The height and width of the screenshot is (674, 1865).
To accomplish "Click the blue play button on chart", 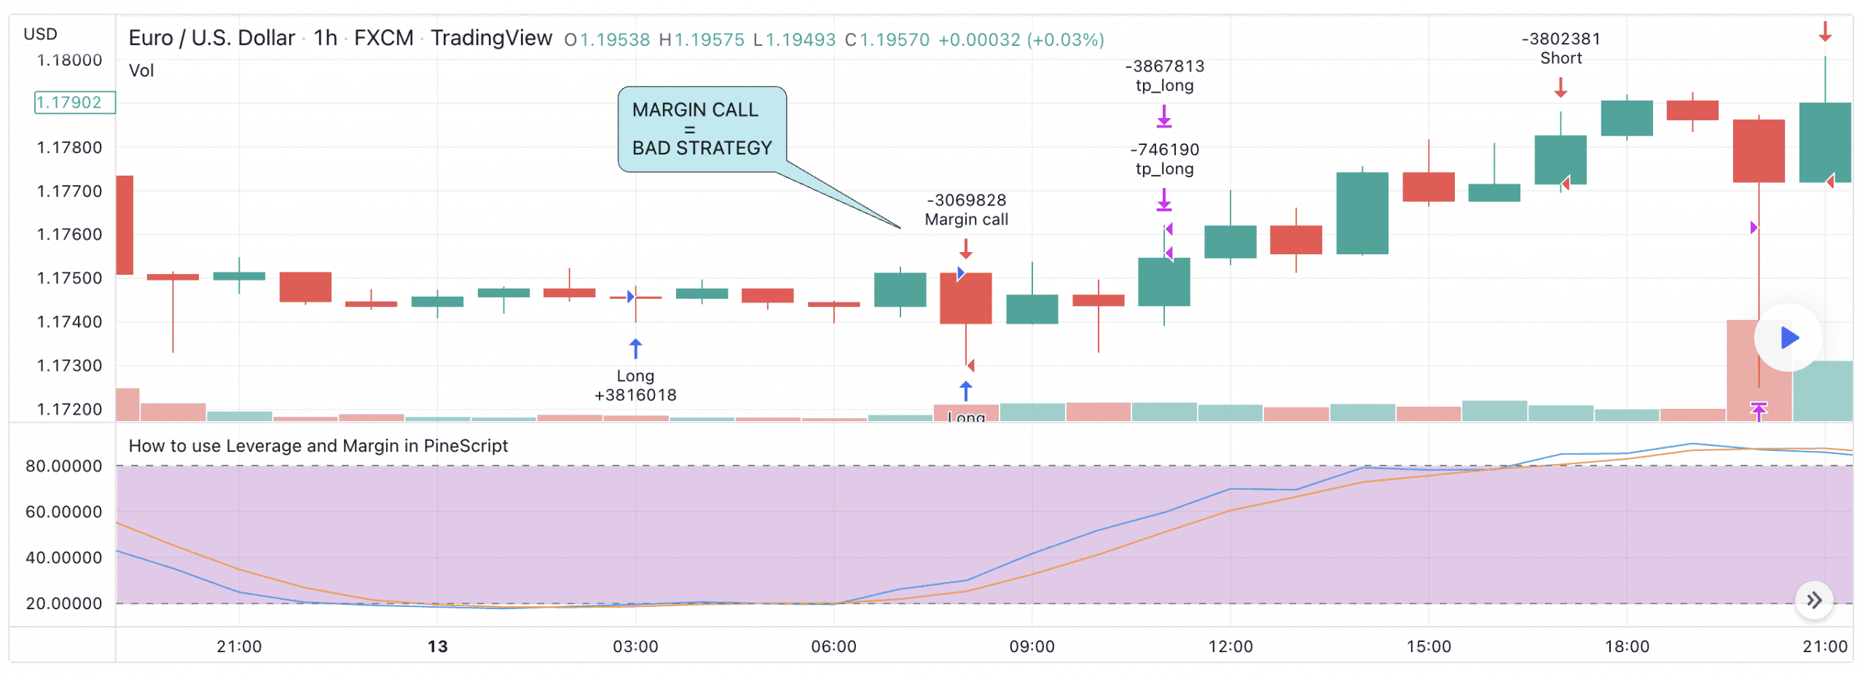I will (x=1789, y=338).
